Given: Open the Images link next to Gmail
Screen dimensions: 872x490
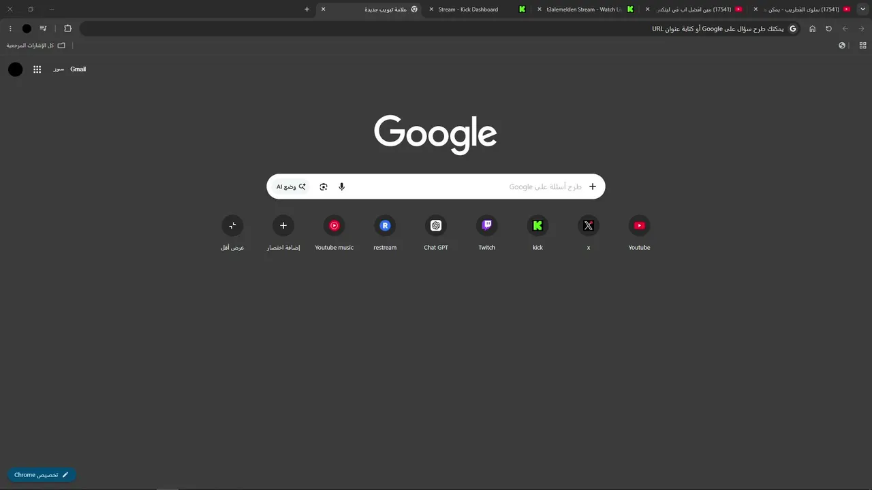Looking at the screenshot, I should tap(59, 69).
